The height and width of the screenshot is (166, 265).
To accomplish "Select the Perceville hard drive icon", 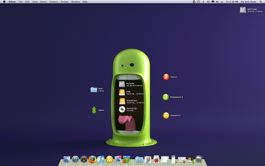I will pyautogui.click(x=122, y=84).
